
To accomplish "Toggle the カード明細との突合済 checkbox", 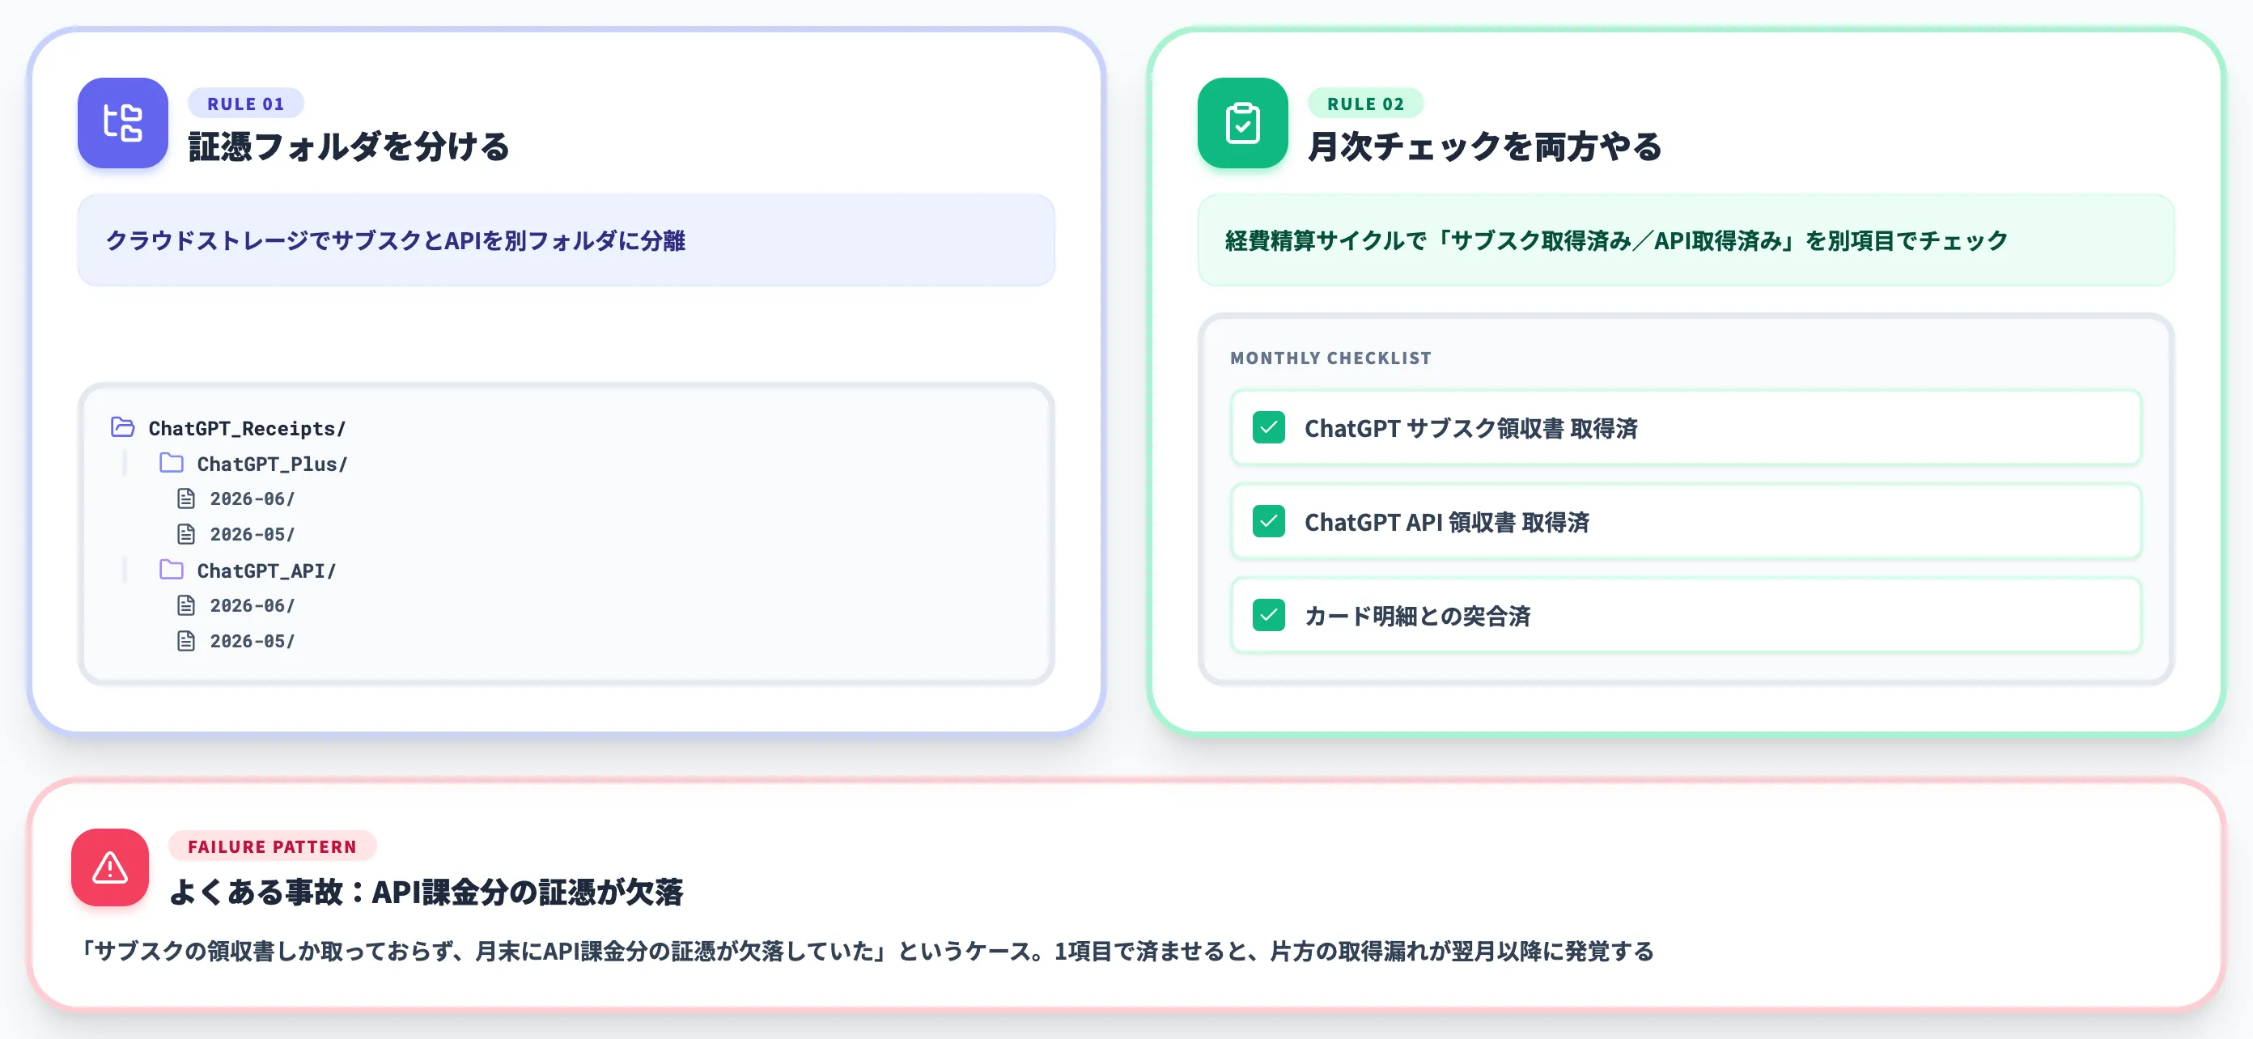I will pos(1268,615).
